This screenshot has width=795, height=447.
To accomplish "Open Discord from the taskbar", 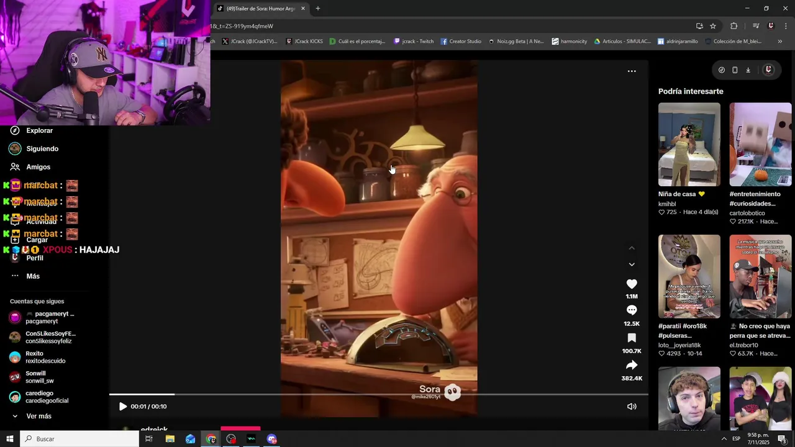I will 271,439.
